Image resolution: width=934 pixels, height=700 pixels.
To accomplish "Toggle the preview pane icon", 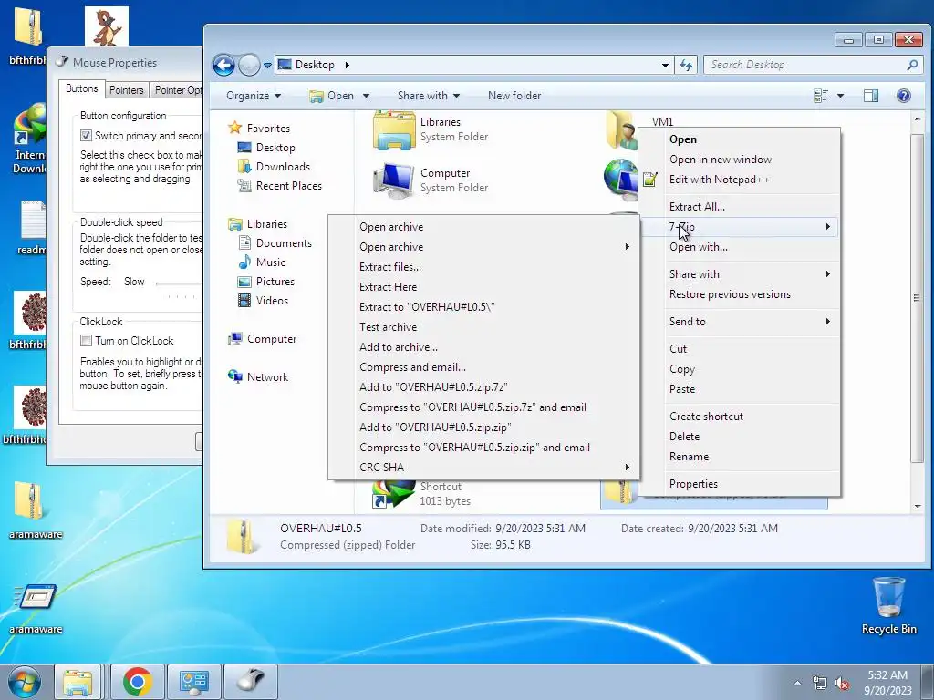I will [x=870, y=96].
